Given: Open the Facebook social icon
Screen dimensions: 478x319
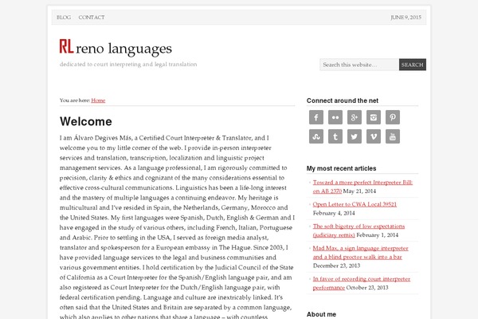Looking at the screenshot, I should click(x=315, y=117).
